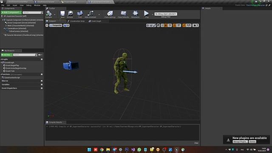
Task: Open Play options dropdown arrow
Action: pyautogui.click(x=152, y=14)
